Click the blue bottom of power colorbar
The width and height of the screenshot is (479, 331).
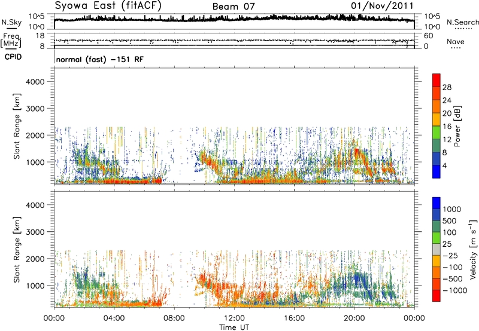[436, 171]
